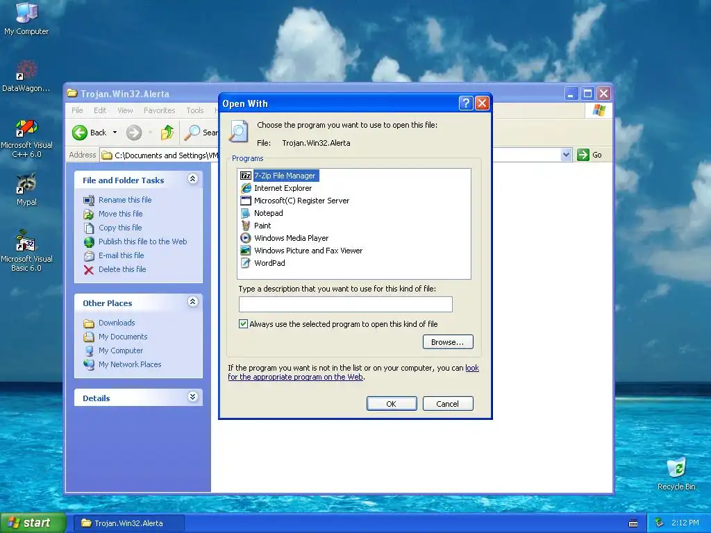Click the keyboard icon in the taskbar
Screen dimensions: 711x533
point(633,523)
